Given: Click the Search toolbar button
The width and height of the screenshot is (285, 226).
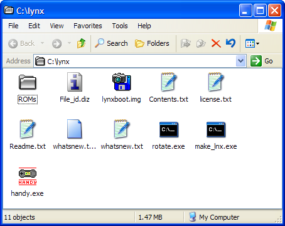Looking at the screenshot, I should coord(111,43).
